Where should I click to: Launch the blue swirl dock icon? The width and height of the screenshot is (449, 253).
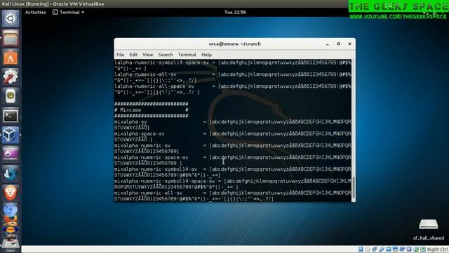coord(11,174)
